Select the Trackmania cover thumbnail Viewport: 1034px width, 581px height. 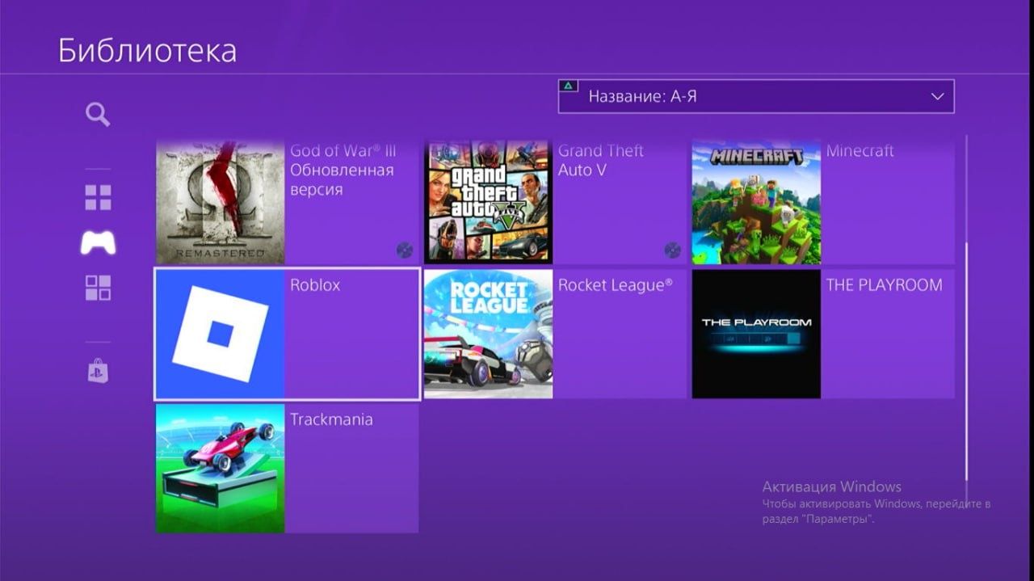click(x=220, y=469)
